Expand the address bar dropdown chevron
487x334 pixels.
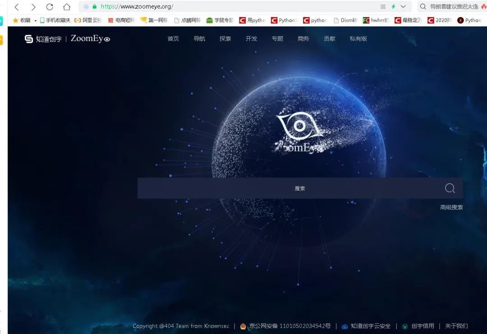pos(403,6)
